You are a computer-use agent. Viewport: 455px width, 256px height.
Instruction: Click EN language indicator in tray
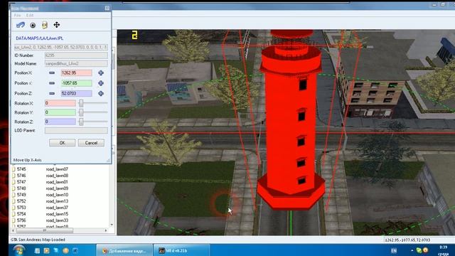pos(394,250)
